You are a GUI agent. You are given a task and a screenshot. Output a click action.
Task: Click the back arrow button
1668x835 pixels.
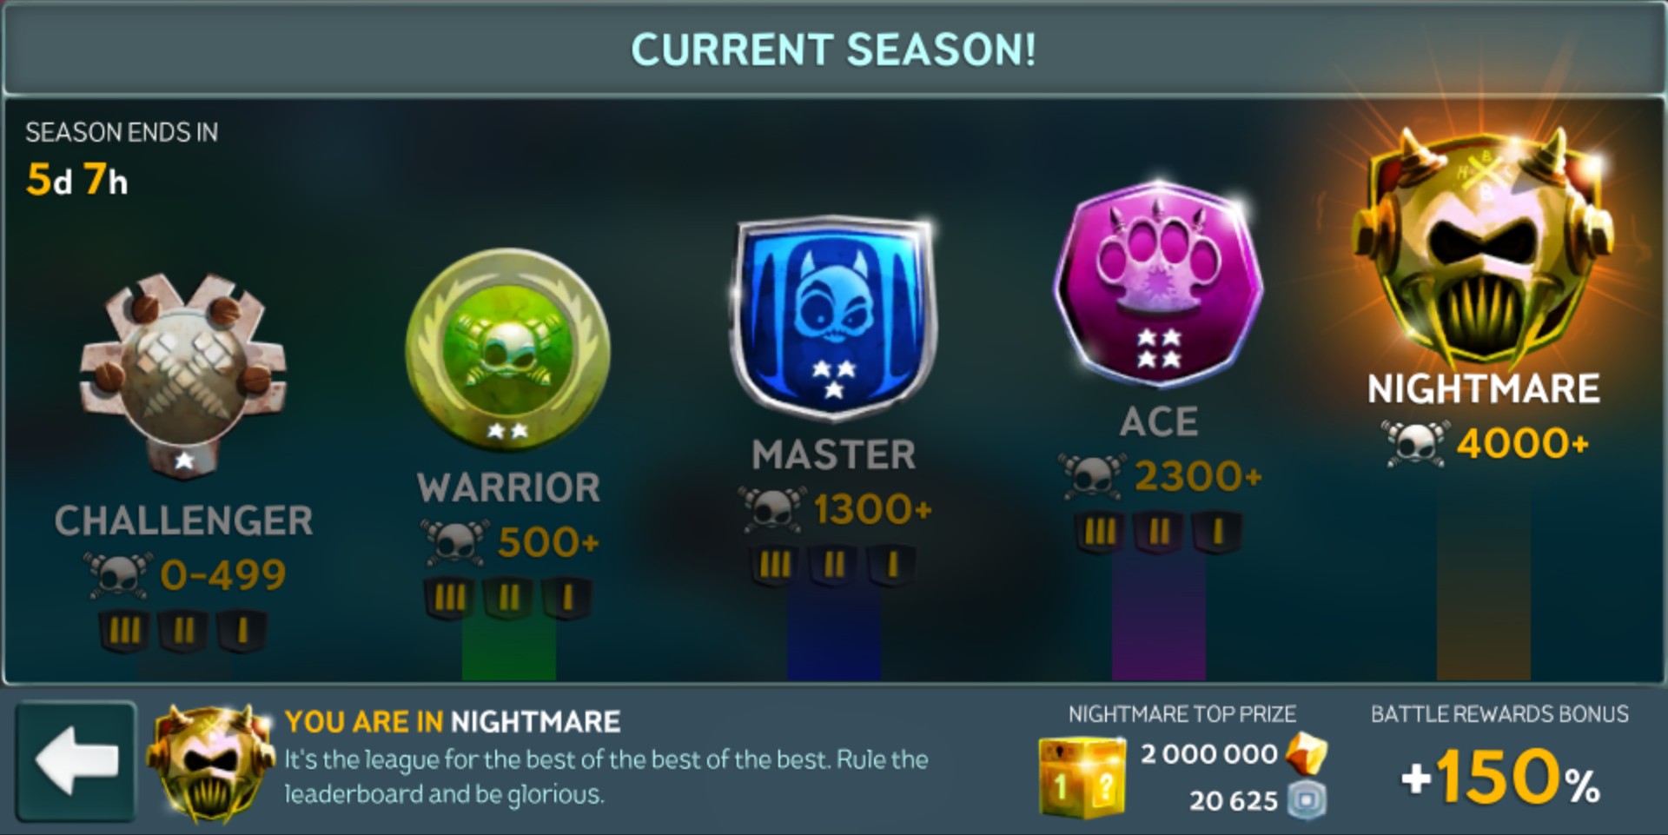point(76,761)
